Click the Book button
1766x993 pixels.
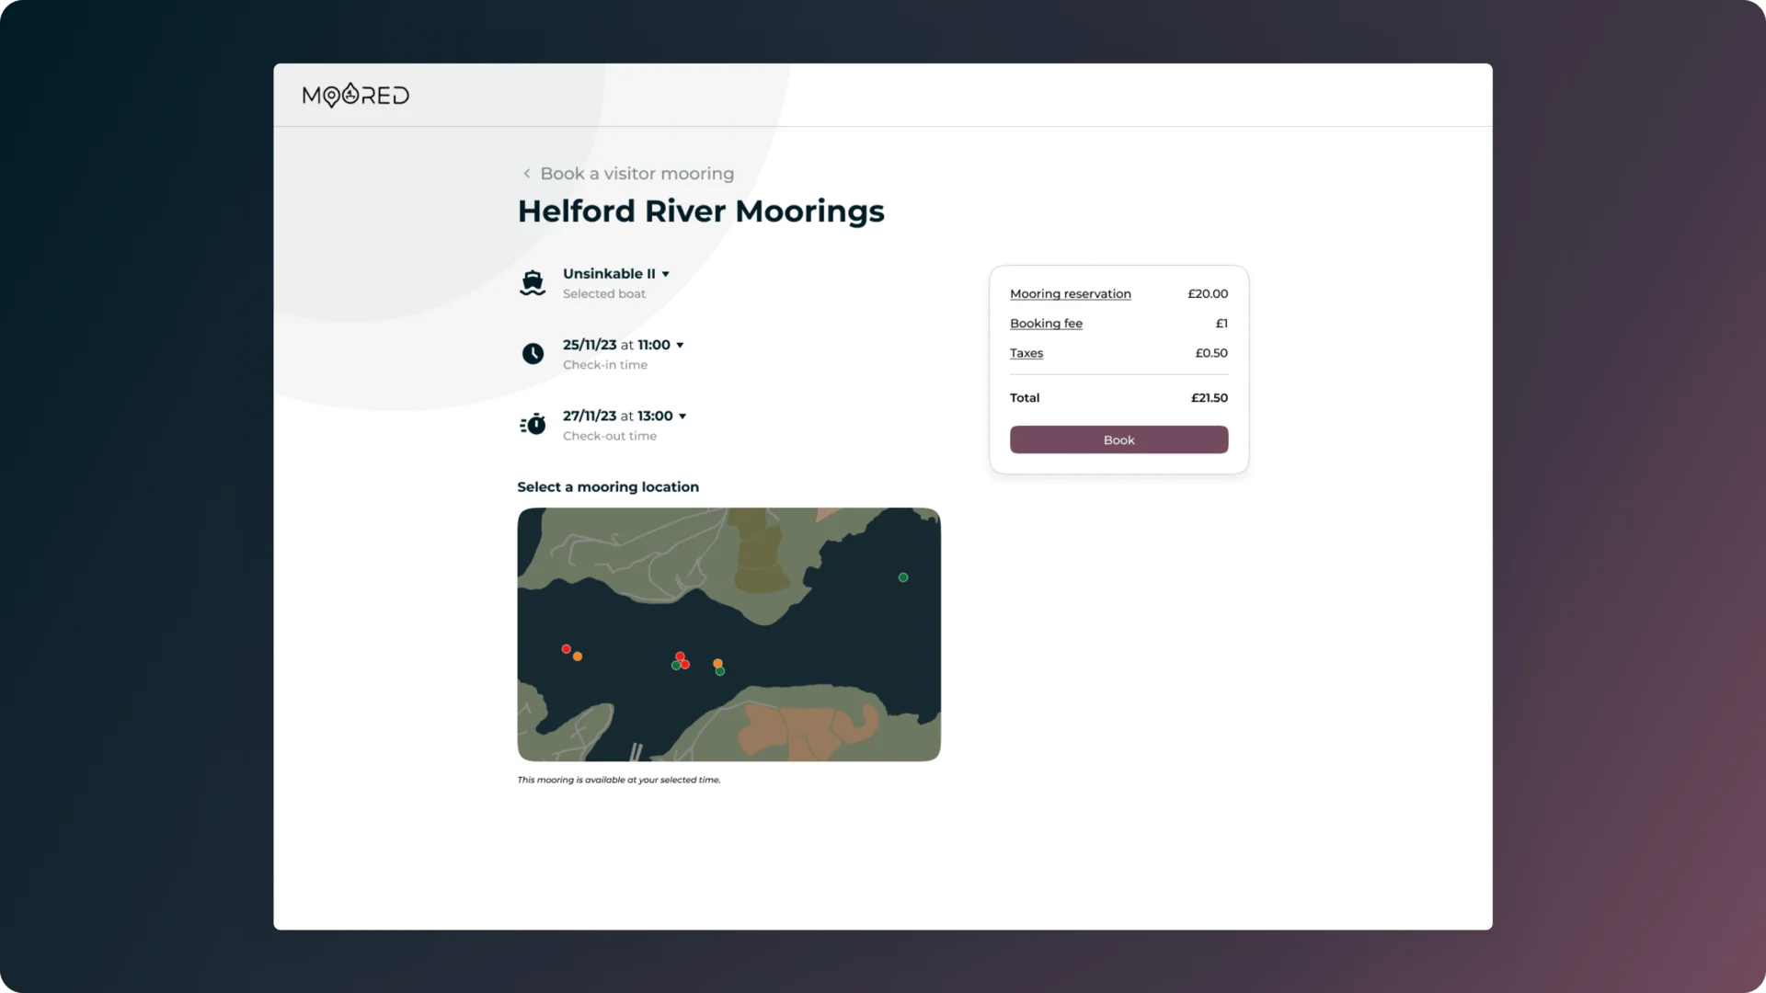coord(1118,439)
